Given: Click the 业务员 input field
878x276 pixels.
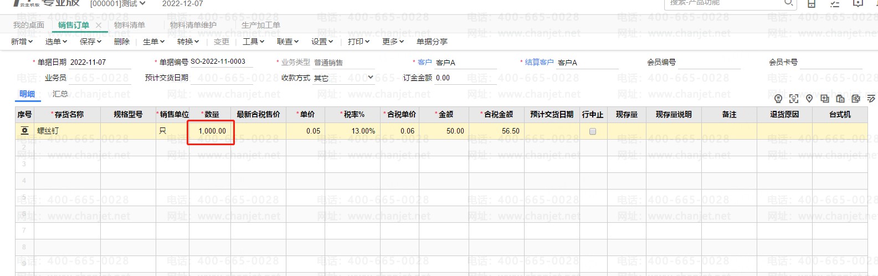Looking at the screenshot, I should click(x=100, y=78).
